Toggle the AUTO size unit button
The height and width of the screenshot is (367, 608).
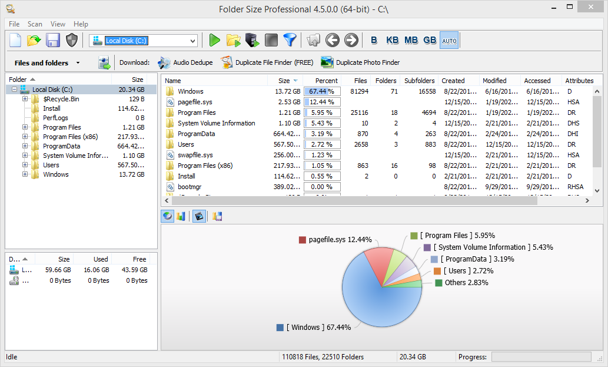(448, 40)
